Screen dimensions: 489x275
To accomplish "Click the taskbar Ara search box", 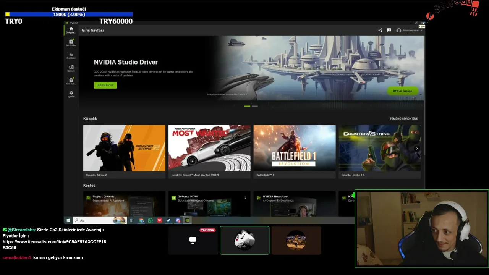I will (x=99, y=220).
